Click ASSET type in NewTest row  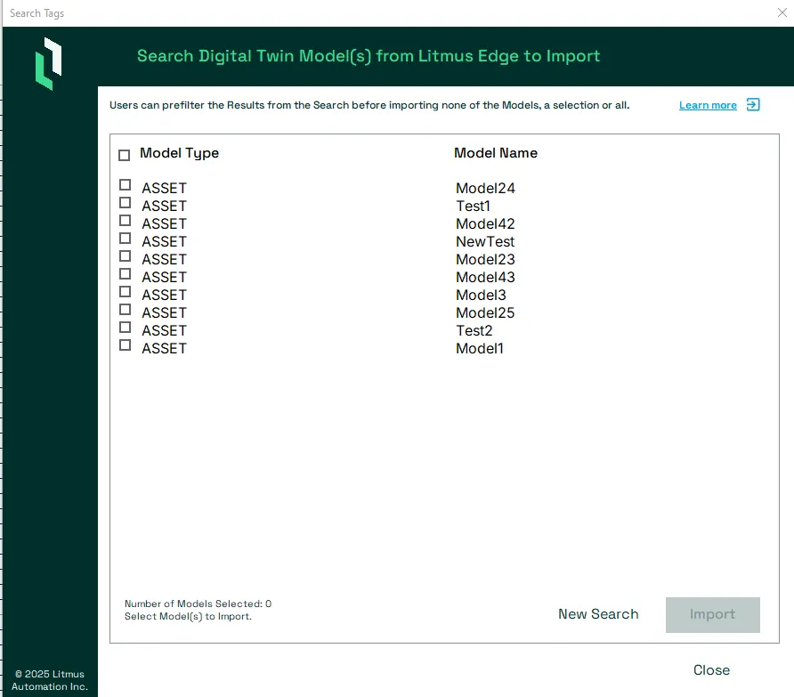point(164,241)
